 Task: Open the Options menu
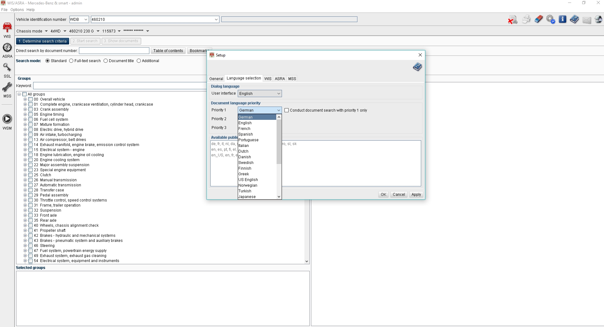tap(17, 10)
